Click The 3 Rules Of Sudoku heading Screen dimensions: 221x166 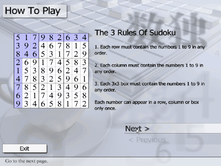coord(135,33)
